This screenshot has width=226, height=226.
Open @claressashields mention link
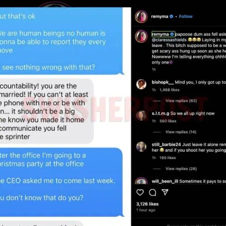[169, 40]
